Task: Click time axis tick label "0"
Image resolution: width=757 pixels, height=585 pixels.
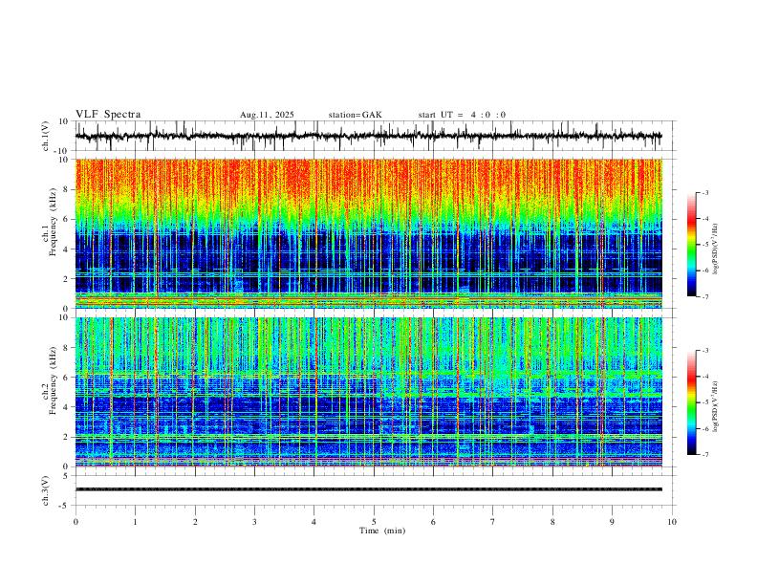Action: click(76, 522)
